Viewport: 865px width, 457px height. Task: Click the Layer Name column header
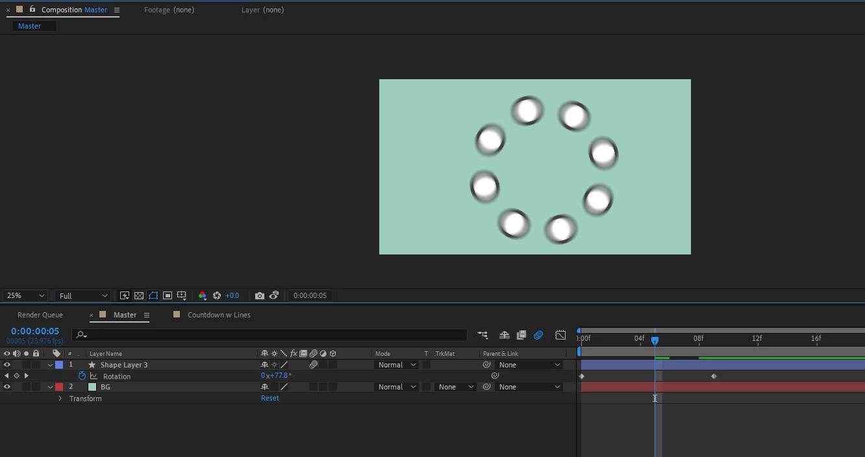[106, 354]
